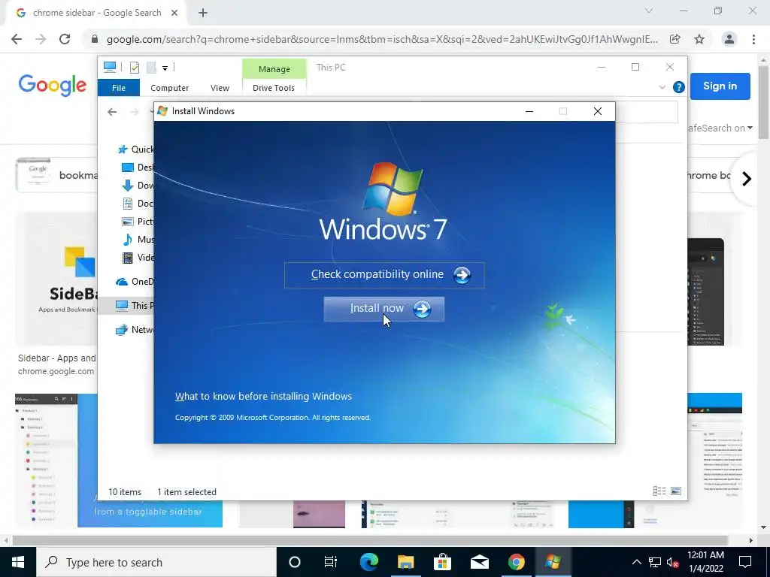Click the next arrow on suggestion chips
The image size is (770, 577).
pos(747,179)
